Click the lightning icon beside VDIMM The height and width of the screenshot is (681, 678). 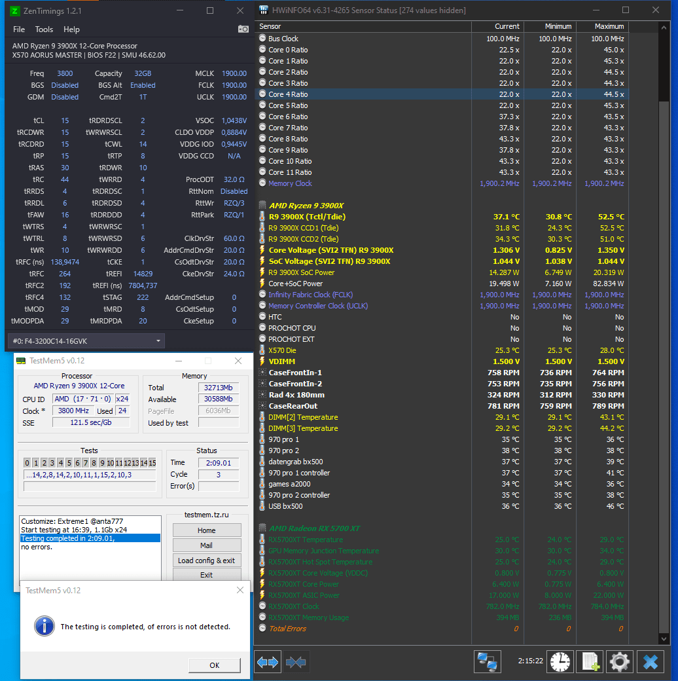(x=262, y=361)
